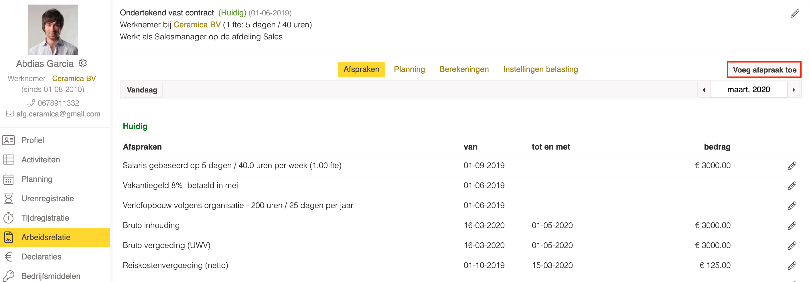Image resolution: width=809 pixels, height=282 pixels.
Task: Click the email afg.ceramica@gmail.com
Action: 58,114
